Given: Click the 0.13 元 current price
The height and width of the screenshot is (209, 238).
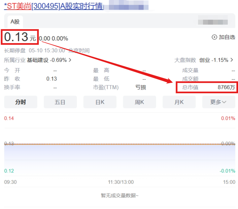Looking at the screenshot, I should pos(20,37).
